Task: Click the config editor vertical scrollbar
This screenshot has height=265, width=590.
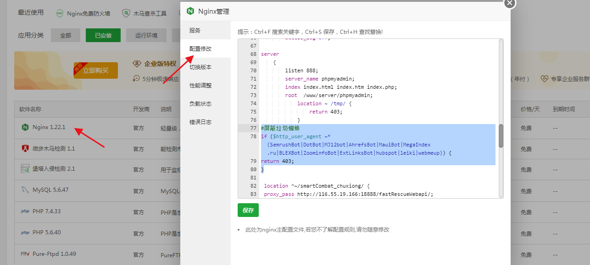Action: tap(501, 135)
